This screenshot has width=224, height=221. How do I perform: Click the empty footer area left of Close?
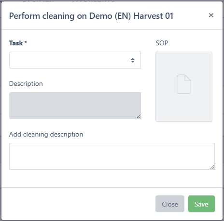pos(77,204)
